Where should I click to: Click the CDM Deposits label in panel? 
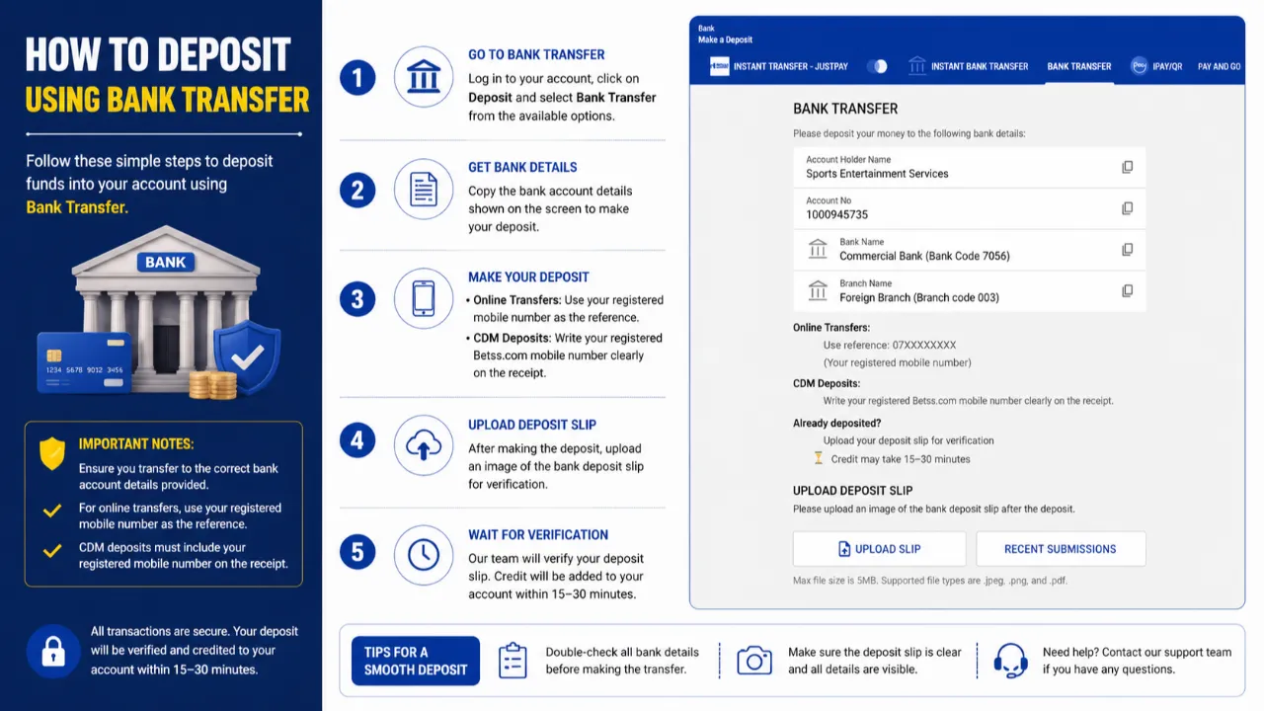click(827, 383)
